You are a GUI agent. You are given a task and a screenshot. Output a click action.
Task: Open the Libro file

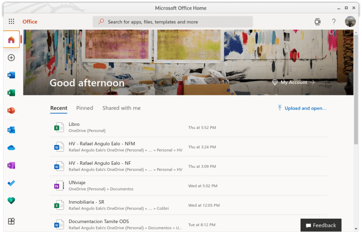[x=74, y=124]
